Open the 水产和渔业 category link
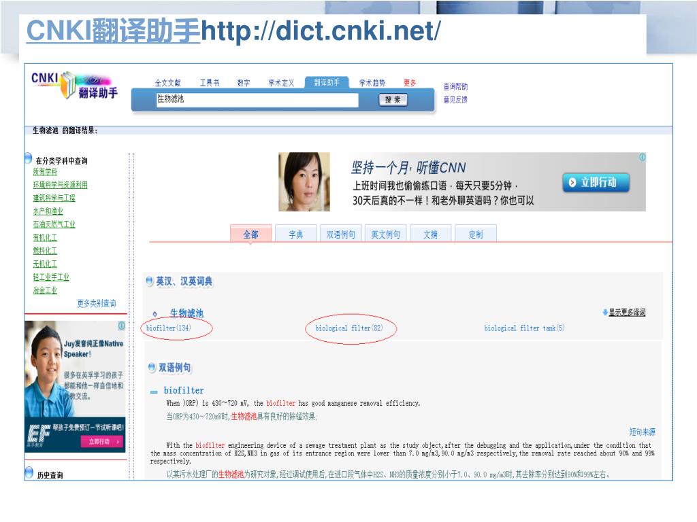Viewport: 697px width, 522px height. (48, 211)
